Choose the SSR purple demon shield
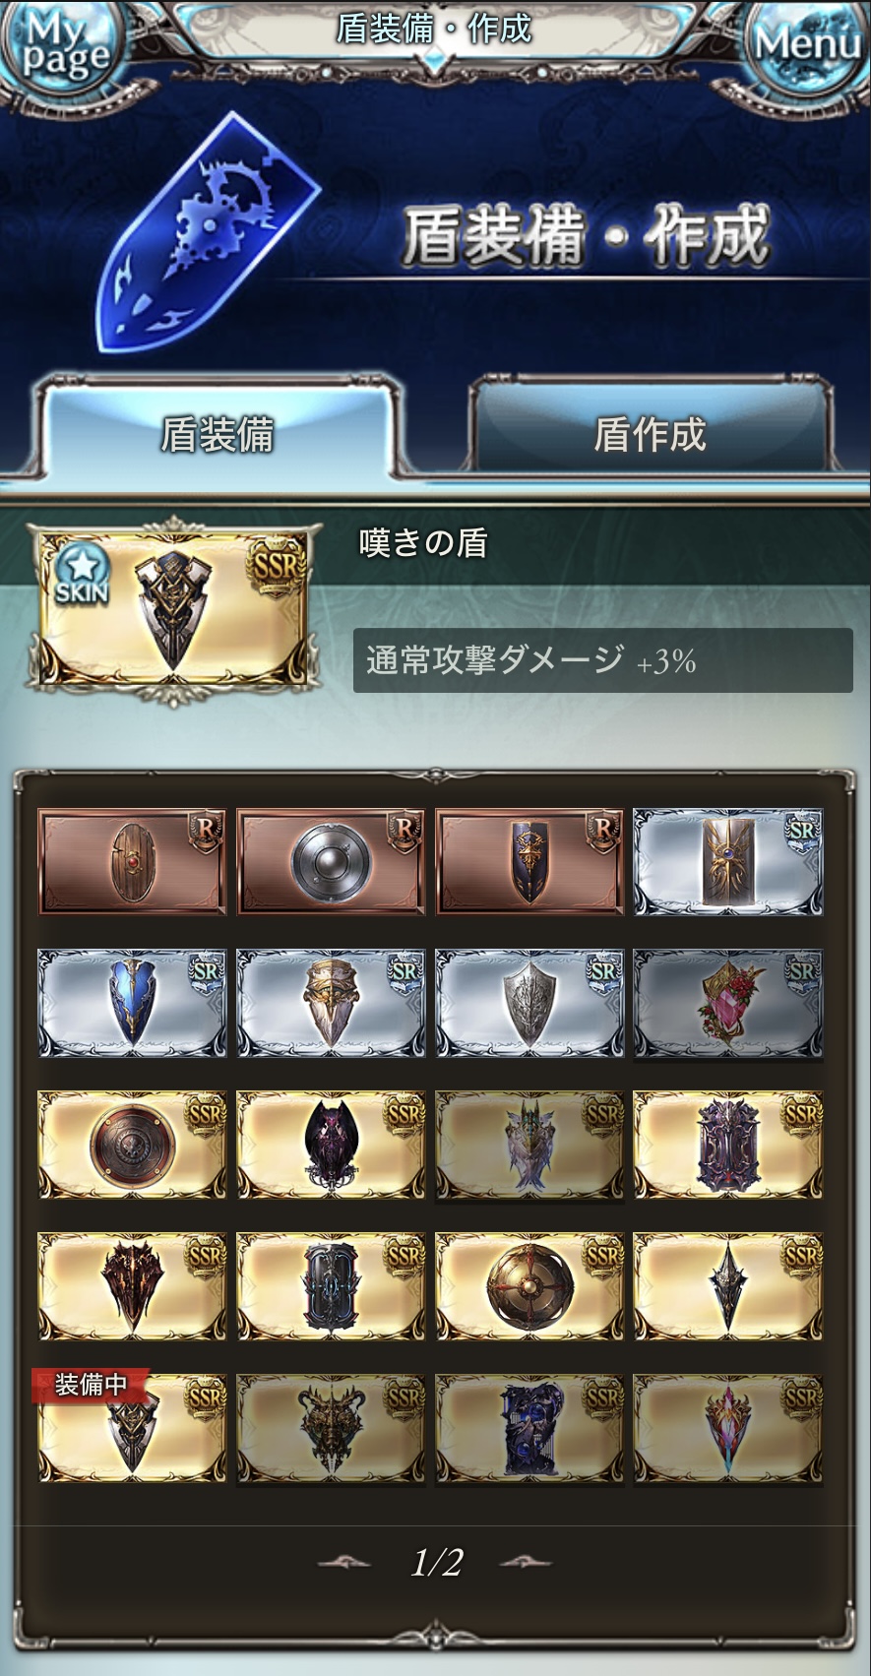871x1676 pixels. tap(331, 1145)
